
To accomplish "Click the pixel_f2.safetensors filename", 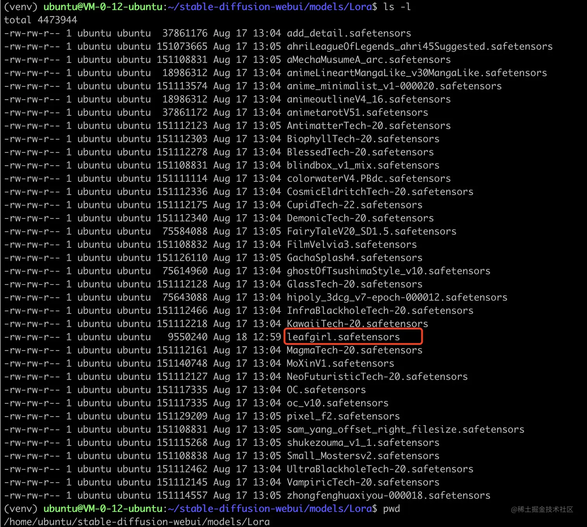I will [x=343, y=416].
